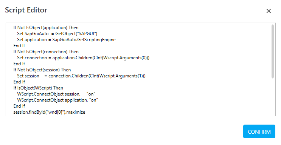Click the line with Wscript.Arguments(0)
The height and width of the screenshot is (145, 281).
point(83,58)
